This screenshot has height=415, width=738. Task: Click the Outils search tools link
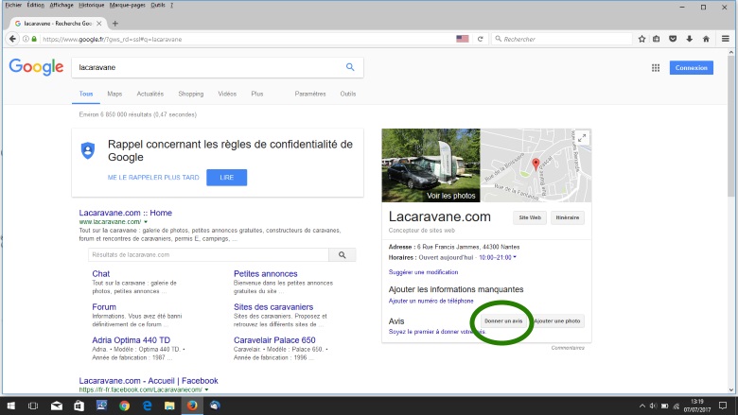click(x=348, y=94)
